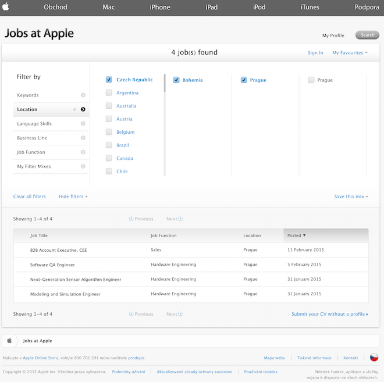Sort by Location column header
Image resolution: width=384 pixels, height=382 pixels.
(252, 235)
